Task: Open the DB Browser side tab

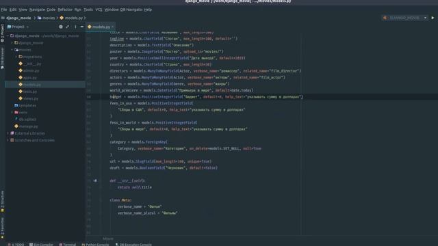Action: (x=2, y=58)
